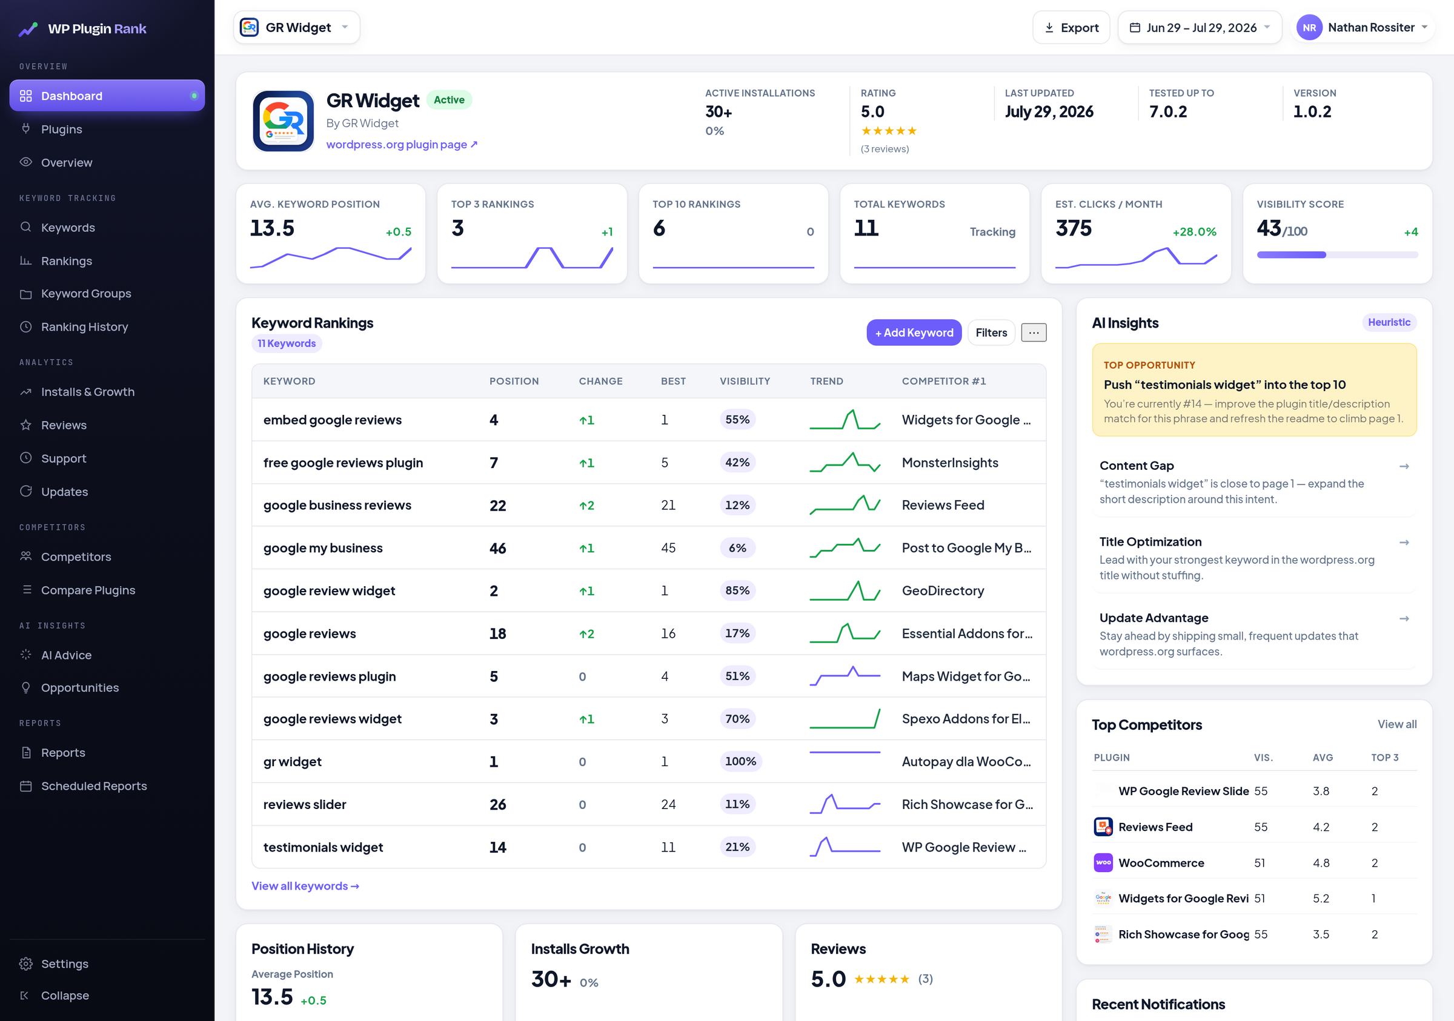The image size is (1454, 1021).
Task: Click the Support clock icon
Action: pos(26,458)
